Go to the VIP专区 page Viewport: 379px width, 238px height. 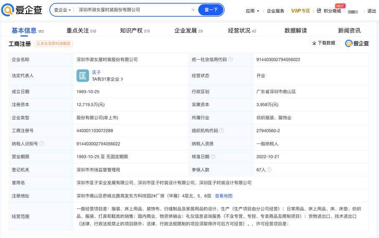coord(301,11)
